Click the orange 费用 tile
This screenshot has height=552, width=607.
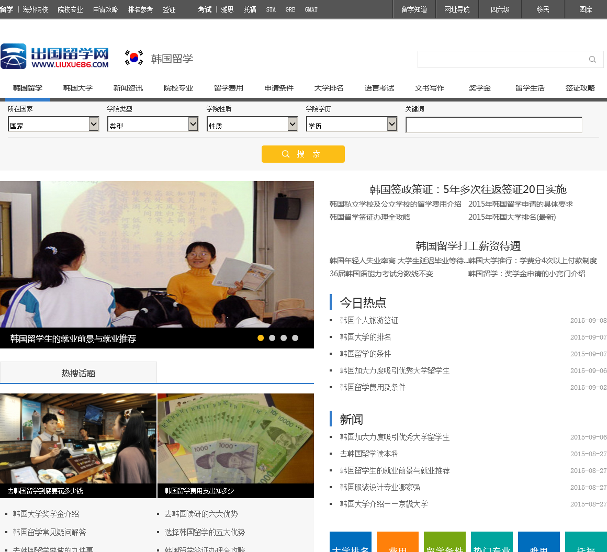(398, 542)
